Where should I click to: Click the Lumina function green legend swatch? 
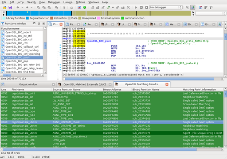coord(122,18)
